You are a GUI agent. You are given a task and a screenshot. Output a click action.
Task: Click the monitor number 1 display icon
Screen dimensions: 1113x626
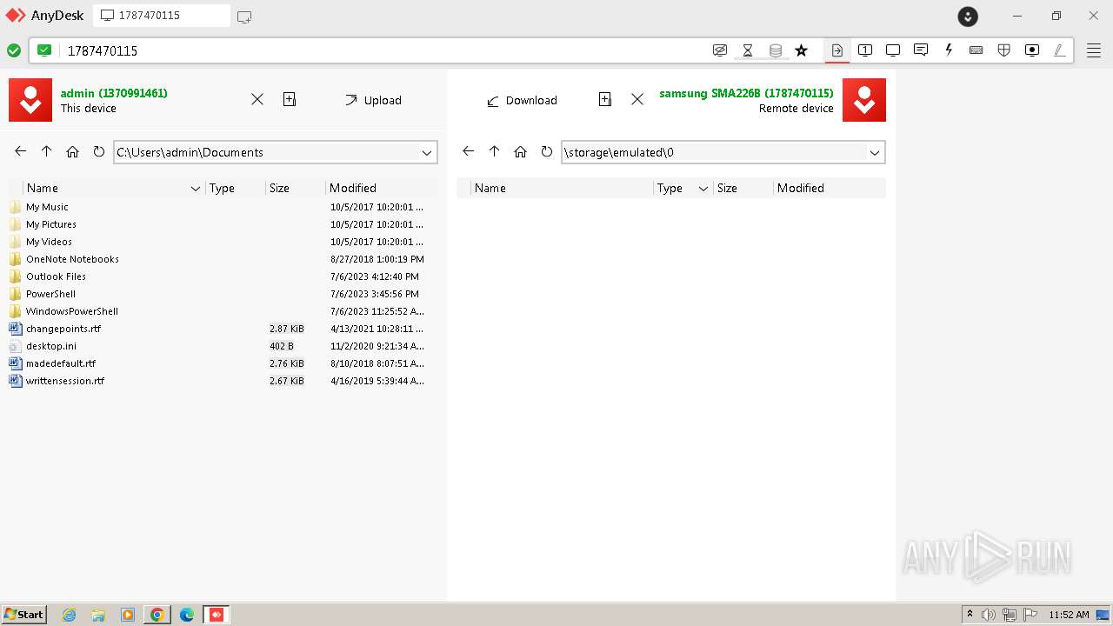865,50
